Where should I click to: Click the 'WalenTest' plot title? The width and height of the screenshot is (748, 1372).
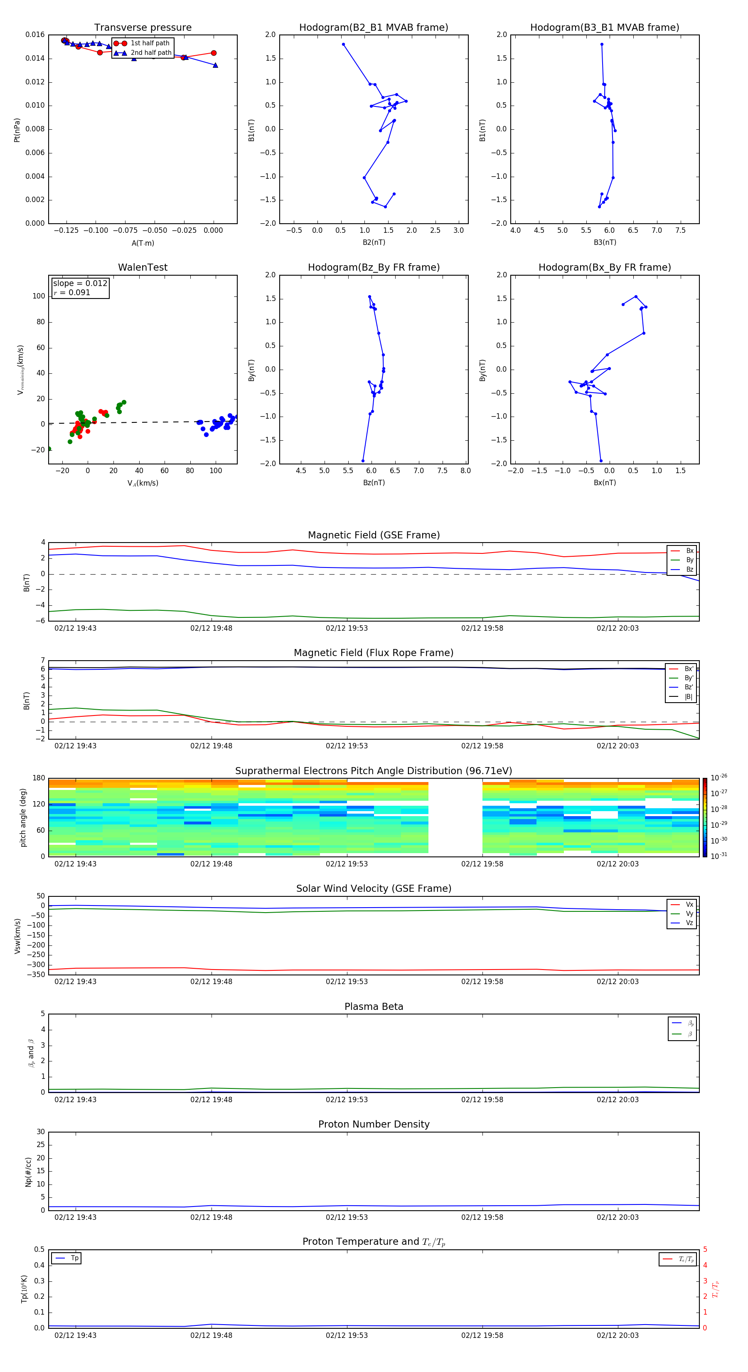point(143,267)
